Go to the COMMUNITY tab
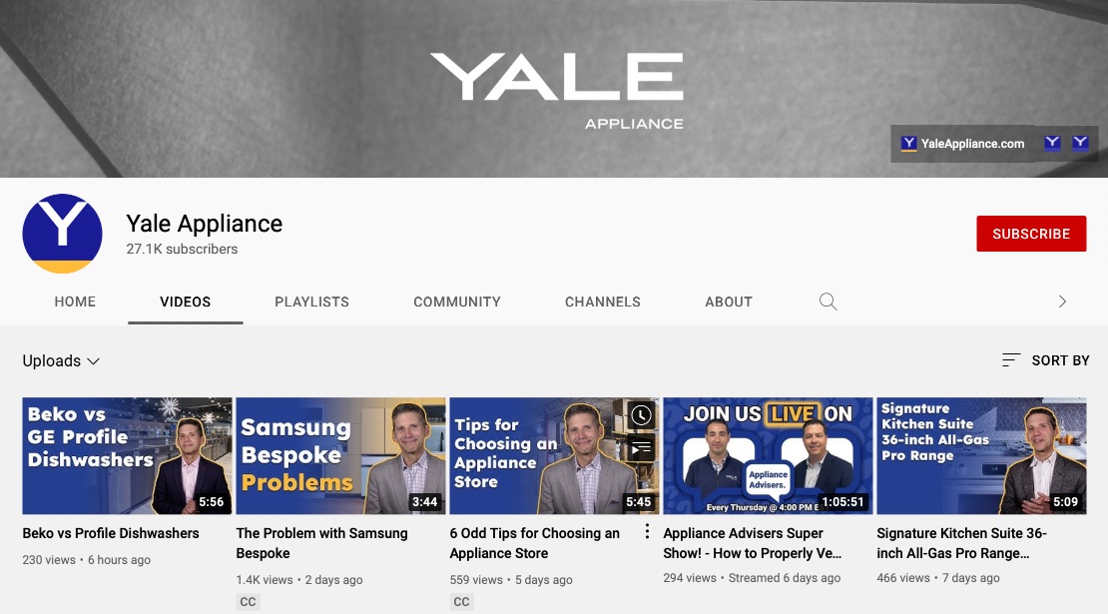 (457, 302)
